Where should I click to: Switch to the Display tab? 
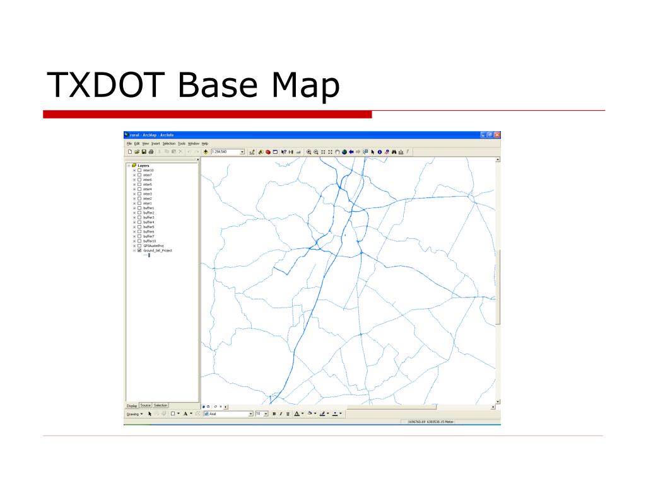coord(132,406)
